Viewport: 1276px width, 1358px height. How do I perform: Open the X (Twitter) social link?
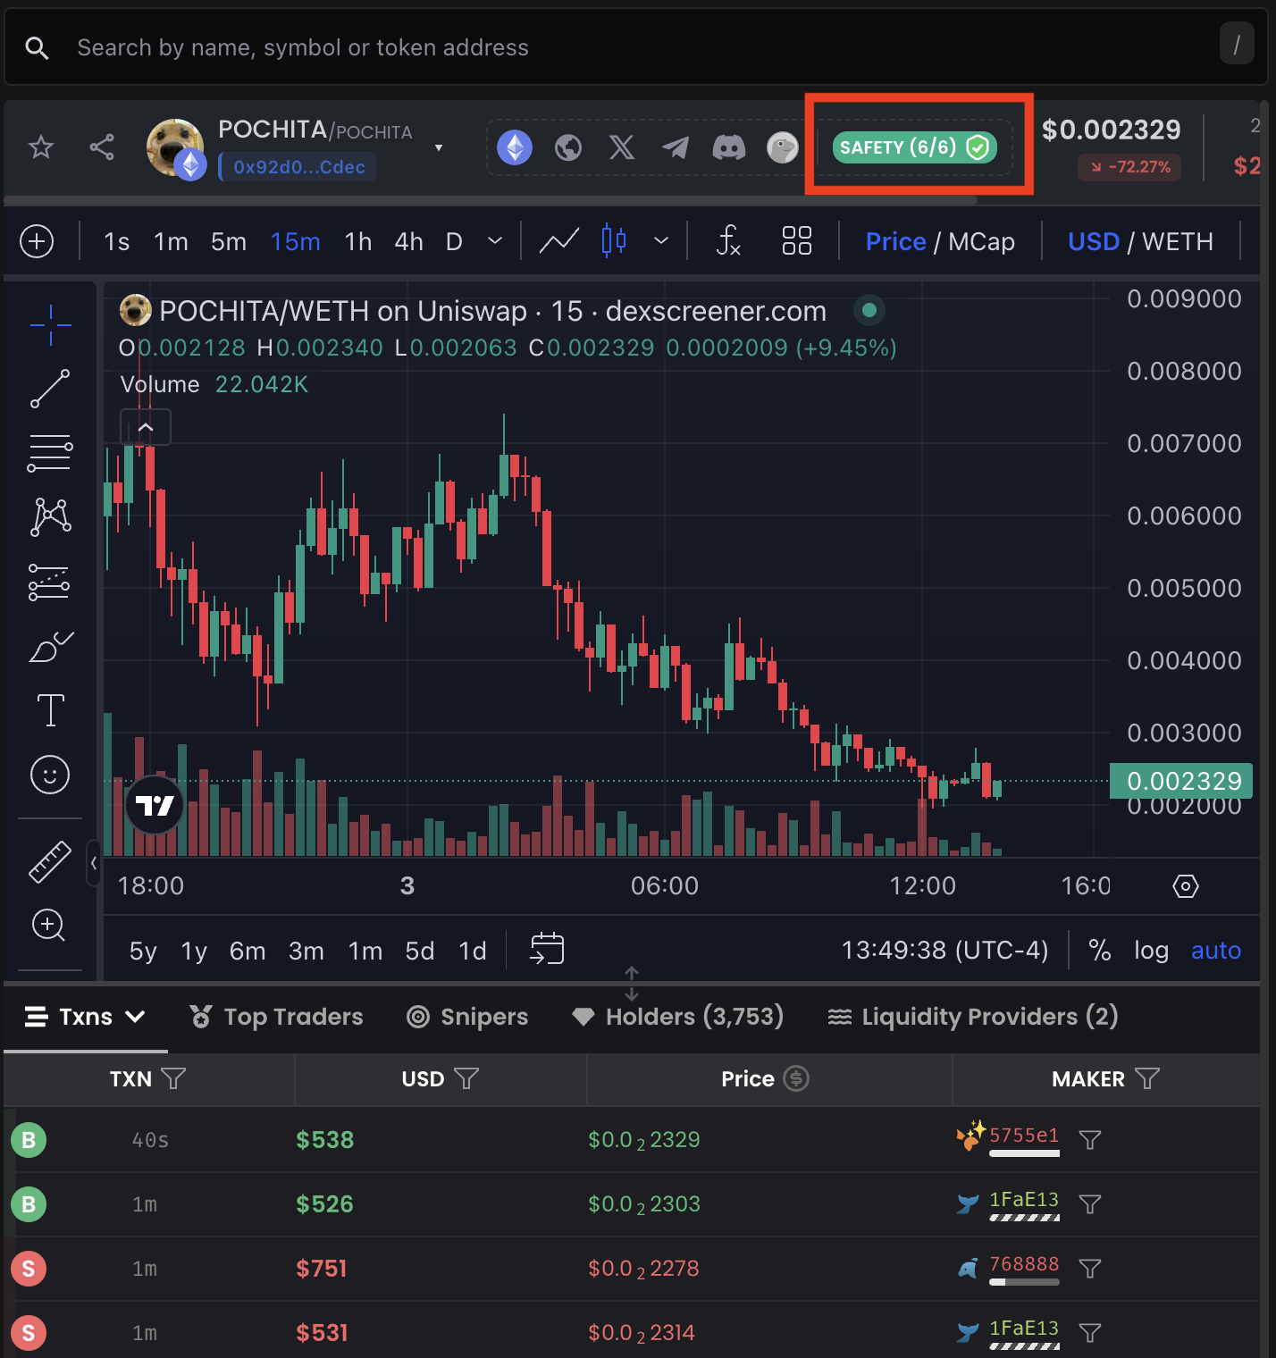621,147
